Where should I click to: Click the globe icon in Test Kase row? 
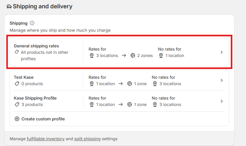(130, 84)
